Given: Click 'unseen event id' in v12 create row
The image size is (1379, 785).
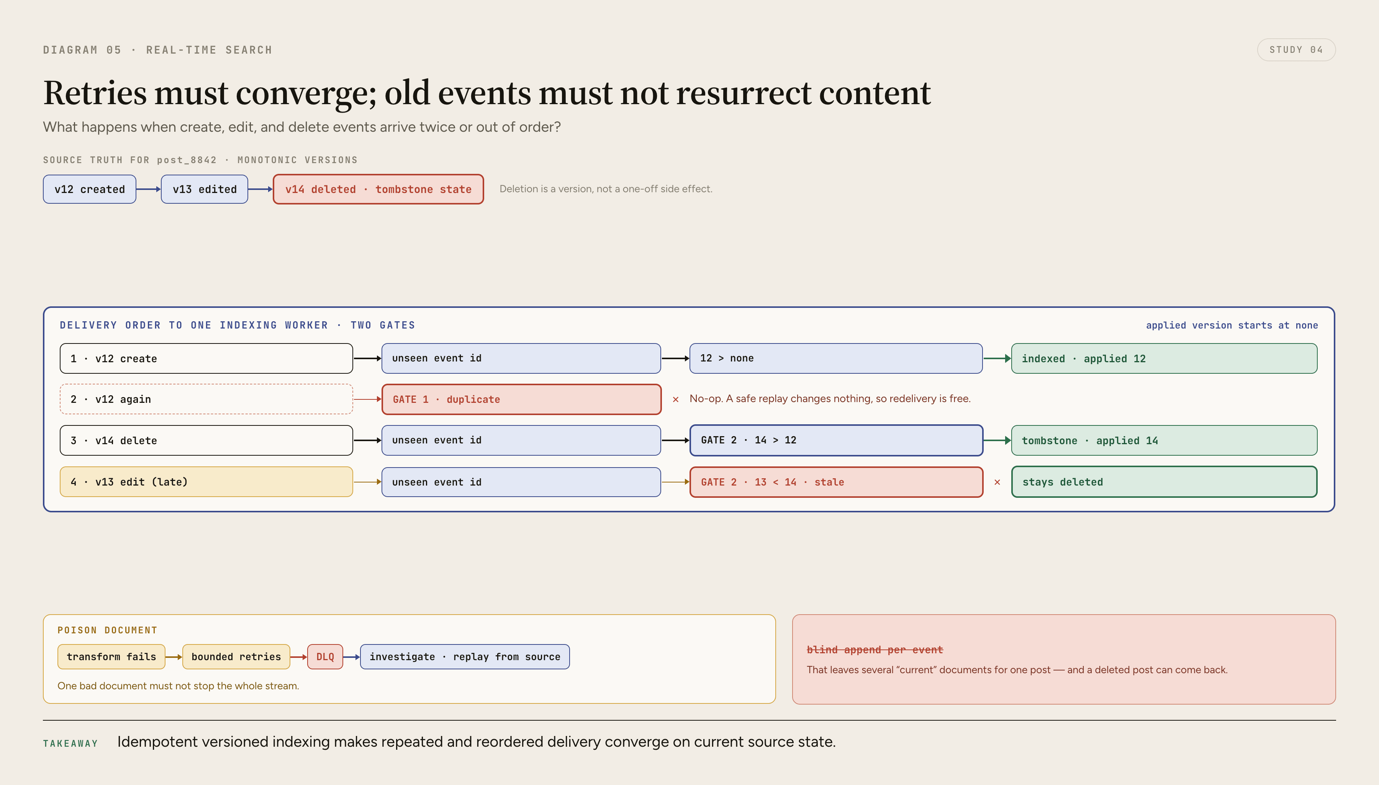Looking at the screenshot, I should (x=521, y=358).
